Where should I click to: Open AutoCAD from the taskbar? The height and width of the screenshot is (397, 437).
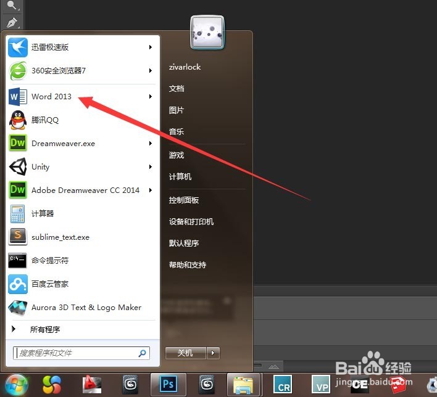coord(92,385)
